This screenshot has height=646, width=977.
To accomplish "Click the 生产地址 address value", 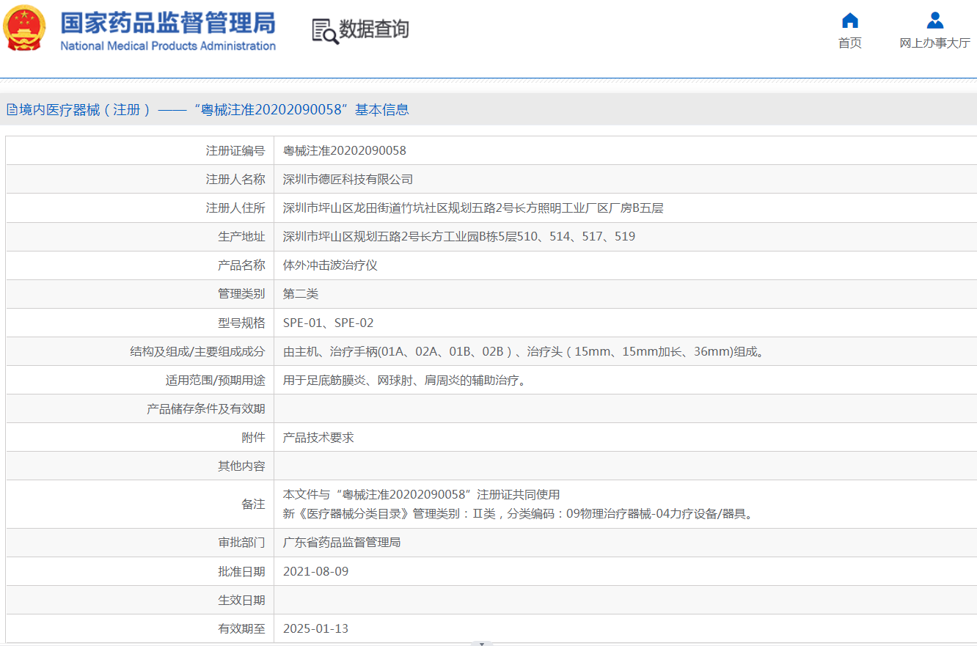I will coord(459,237).
